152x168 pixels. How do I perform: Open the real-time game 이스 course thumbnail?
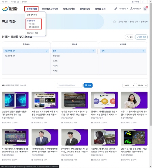click(x=75, y=100)
